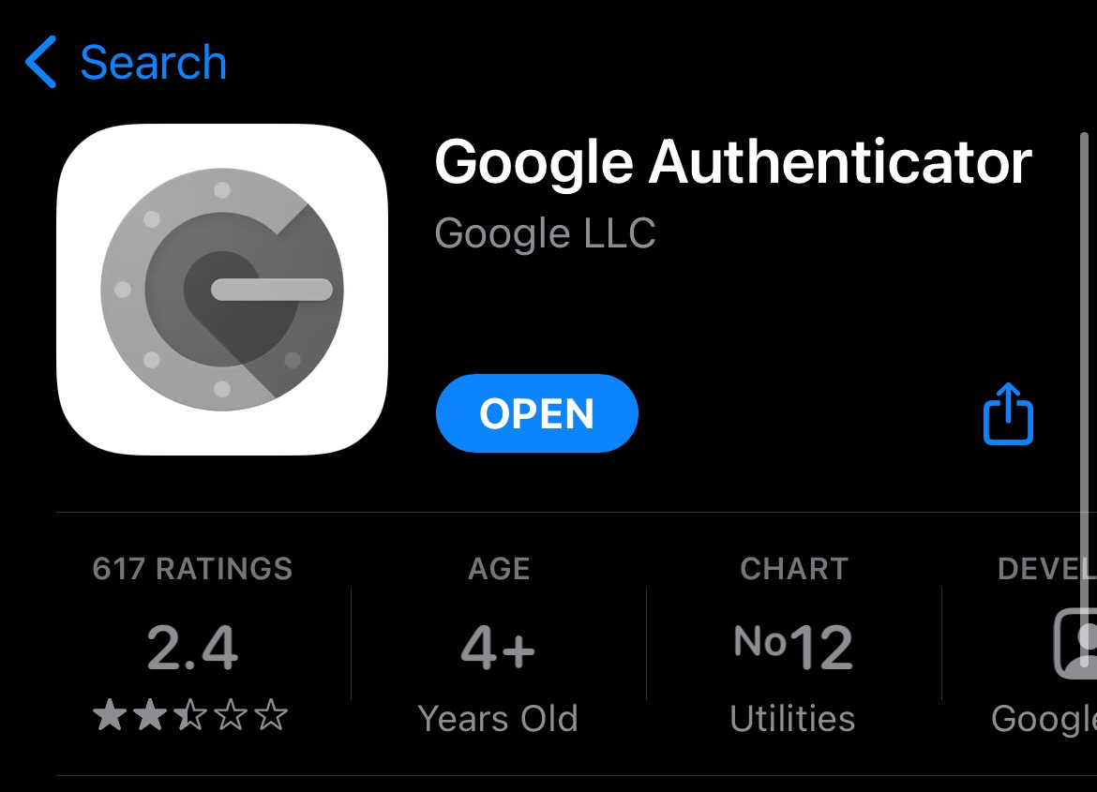Viewport: 1097px width, 792px height.
Task: Tap the Google Authenticator title text
Action: click(732, 161)
